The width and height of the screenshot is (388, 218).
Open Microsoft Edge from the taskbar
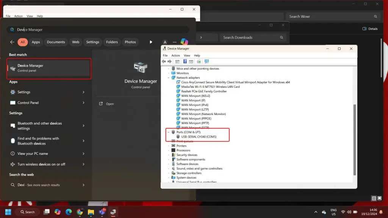point(69,212)
